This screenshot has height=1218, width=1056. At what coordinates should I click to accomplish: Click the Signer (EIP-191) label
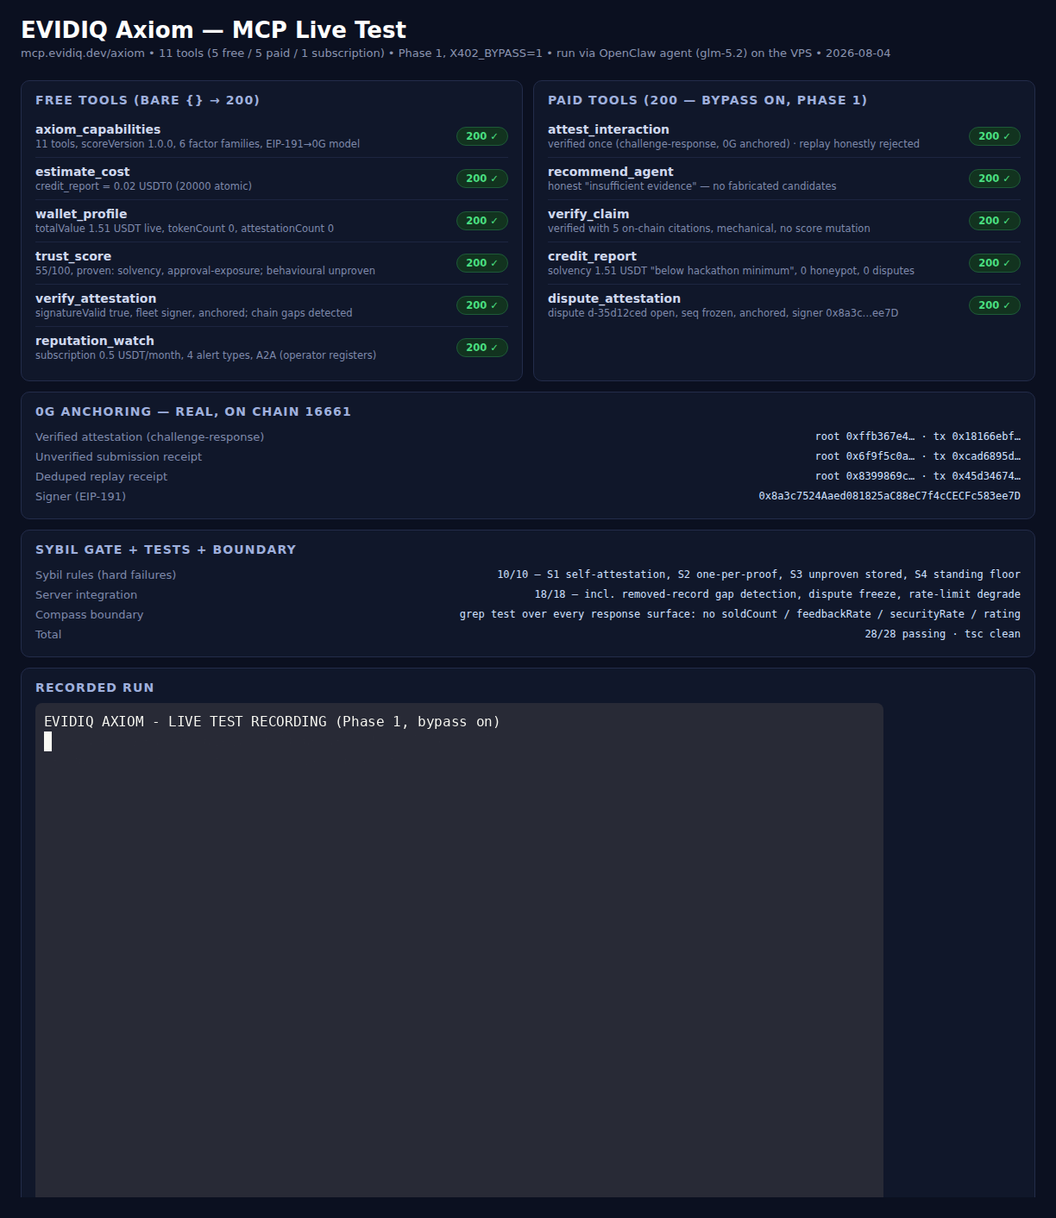(x=80, y=497)
